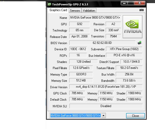This screenshot has height=129, width=155.
Task: Click Shaders field 128 Unified
Action: point(83,62)
